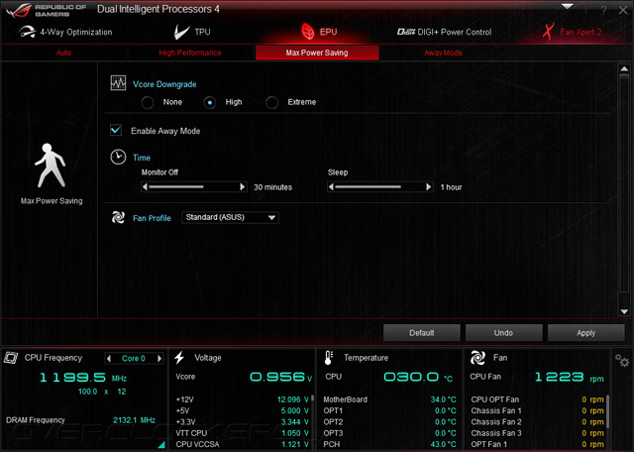Toggle Enable Away Mode checkbox

(116, 130)
